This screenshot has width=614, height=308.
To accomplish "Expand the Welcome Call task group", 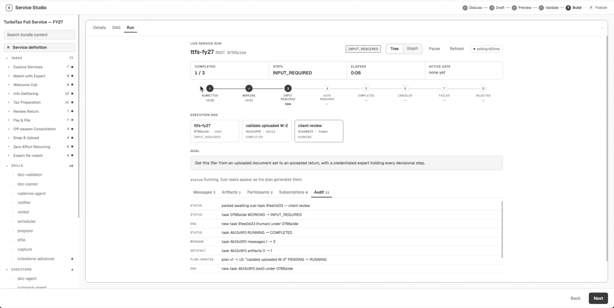I will coord(9,85).
